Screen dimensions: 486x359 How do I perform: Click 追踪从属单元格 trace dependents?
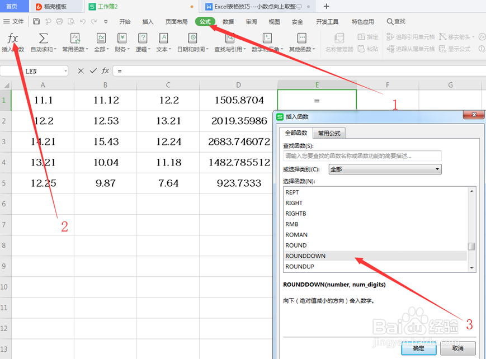coord(410,49)
